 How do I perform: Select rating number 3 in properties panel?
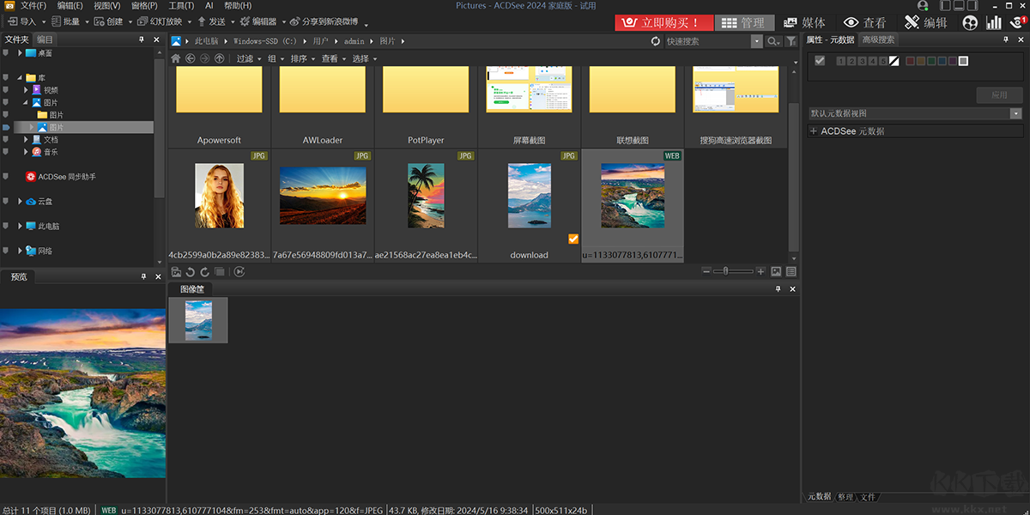click(x=862, y=61)
